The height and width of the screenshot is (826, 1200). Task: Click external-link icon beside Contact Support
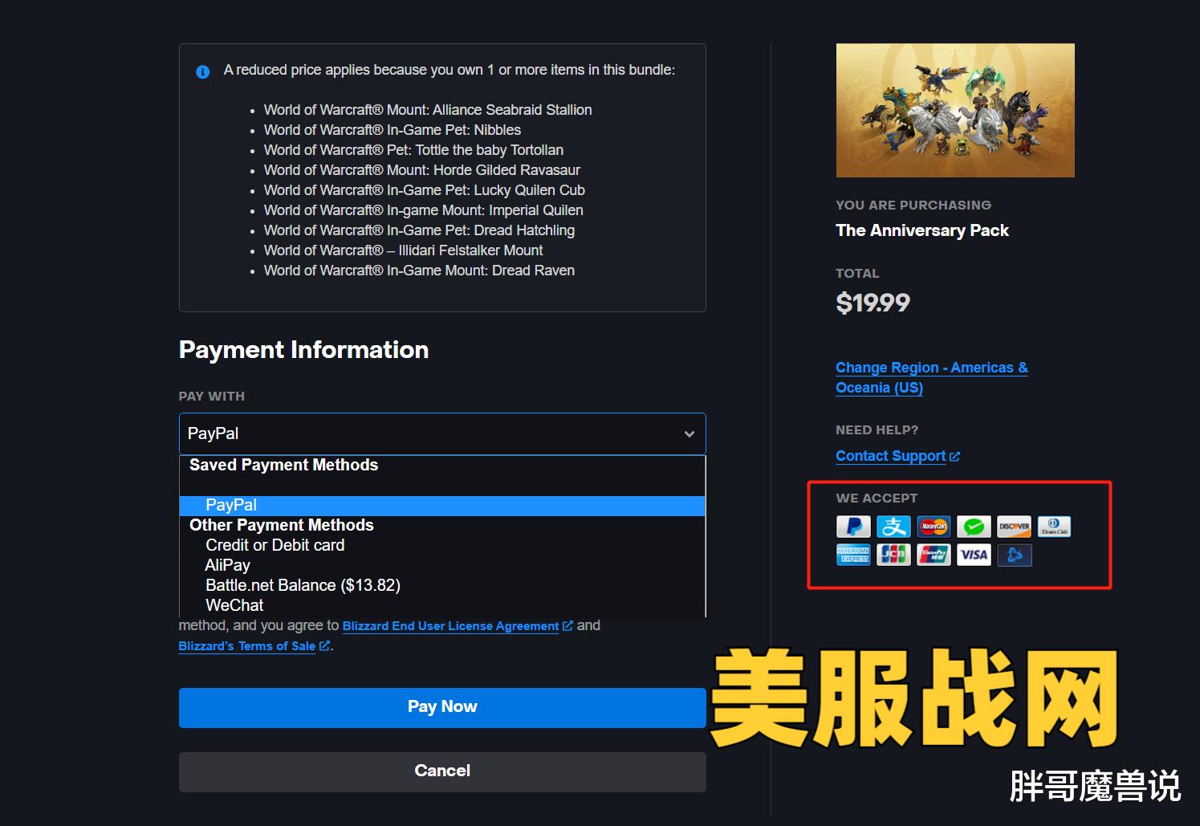click(x=954, y=457)
